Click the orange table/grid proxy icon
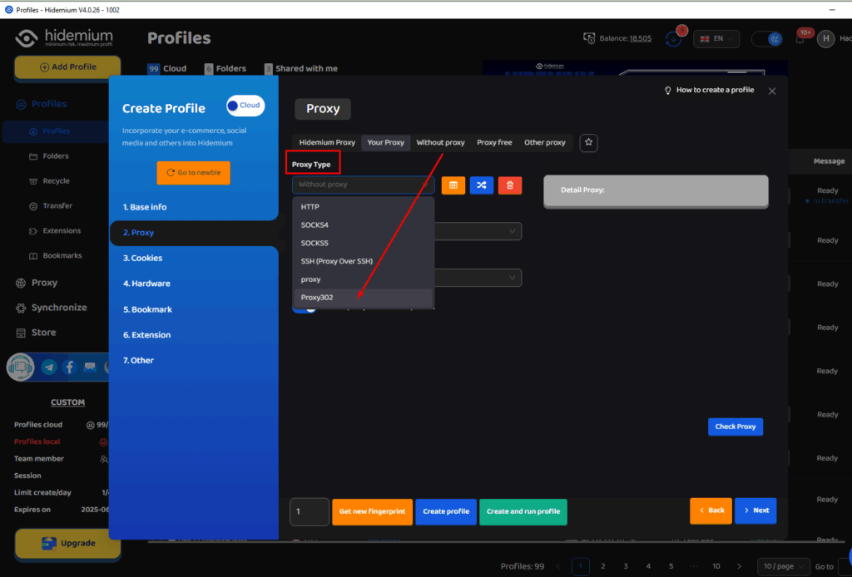852x577 pixels. coord(453,185)
